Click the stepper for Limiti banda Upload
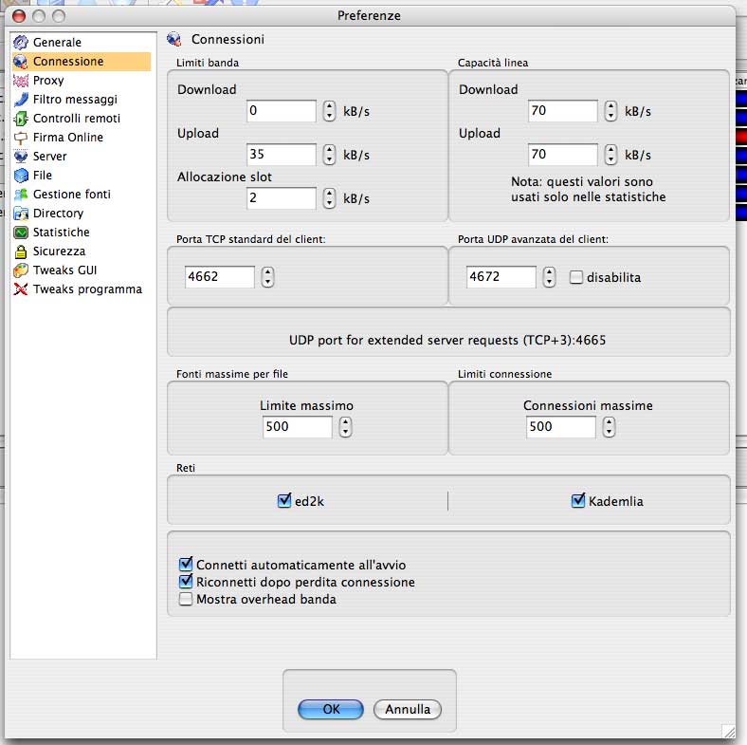The width and height of the screenshot is (747, 745). [x=329, y=155]
